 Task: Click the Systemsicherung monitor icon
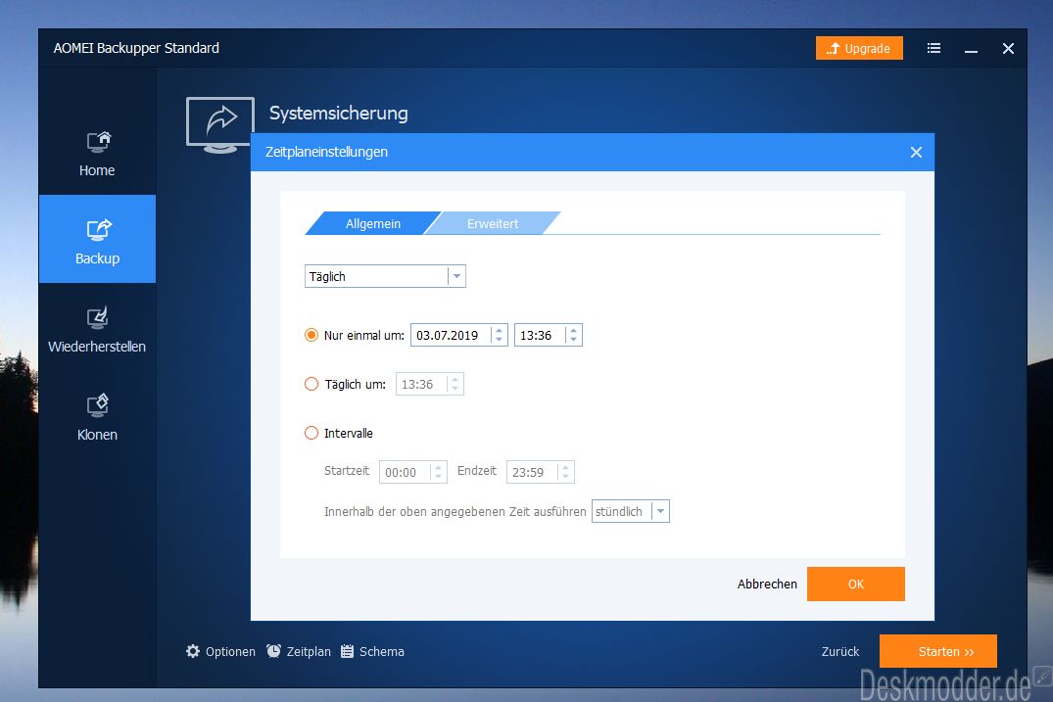[x=219, y=124]
